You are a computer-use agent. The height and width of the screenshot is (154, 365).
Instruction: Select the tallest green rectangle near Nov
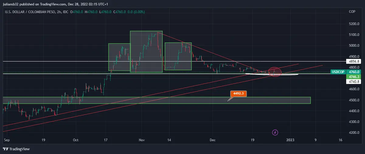tap(146, 52)
